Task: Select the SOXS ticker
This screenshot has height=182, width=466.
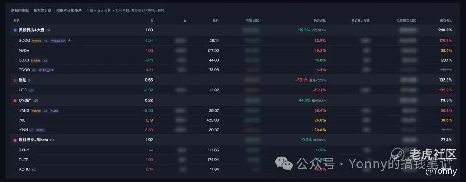Action: 24,60
